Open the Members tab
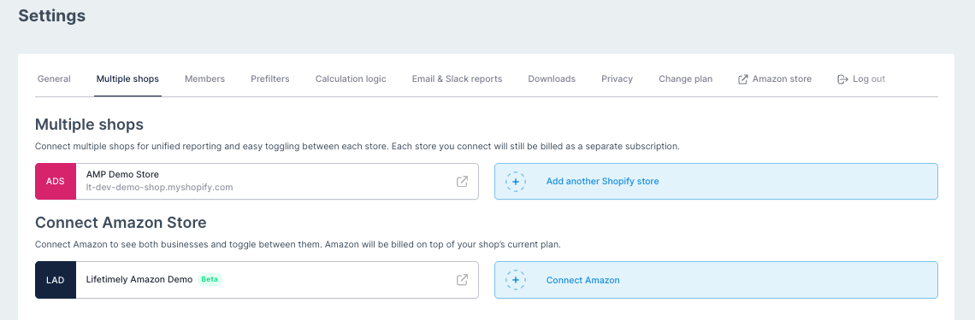 pos(204,79)
